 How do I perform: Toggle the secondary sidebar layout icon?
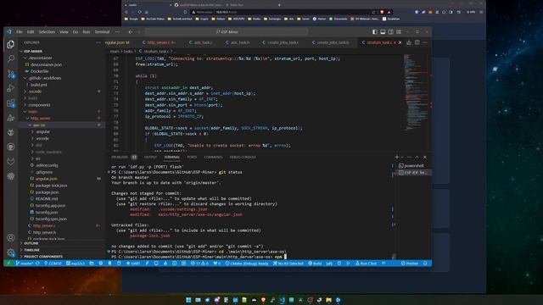coord(390,32)
